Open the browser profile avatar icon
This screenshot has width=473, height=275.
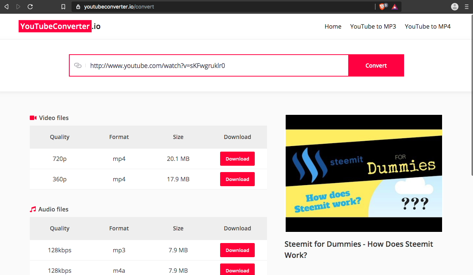click(x=454, y=7)
